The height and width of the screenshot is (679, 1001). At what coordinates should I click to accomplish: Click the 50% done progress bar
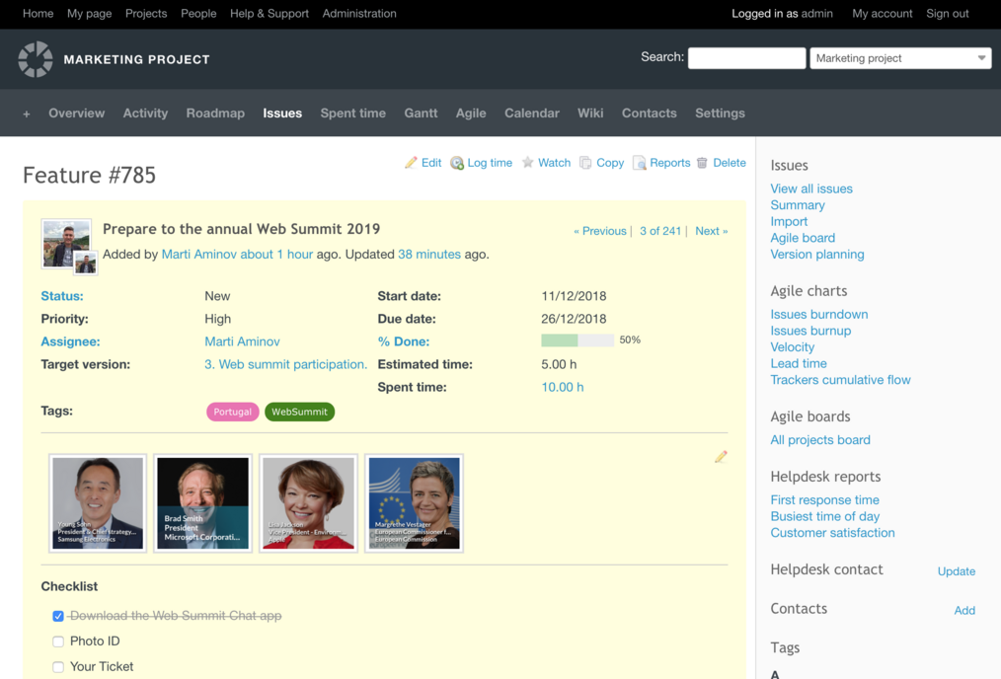point(577,340)
